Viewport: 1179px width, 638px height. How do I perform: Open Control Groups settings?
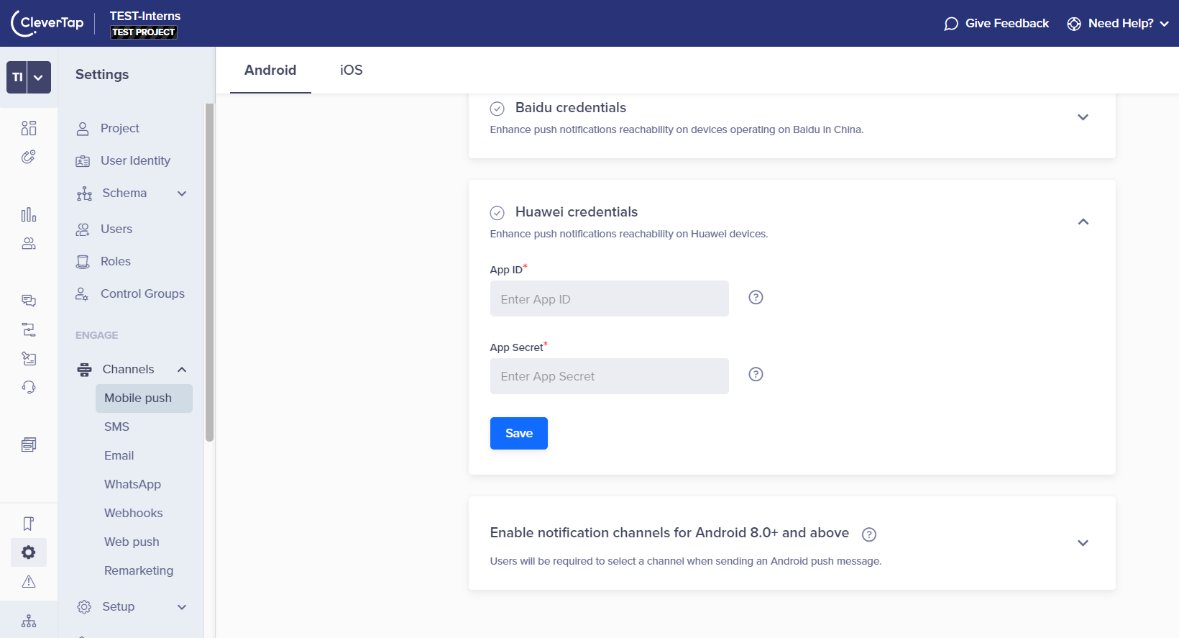142,294
